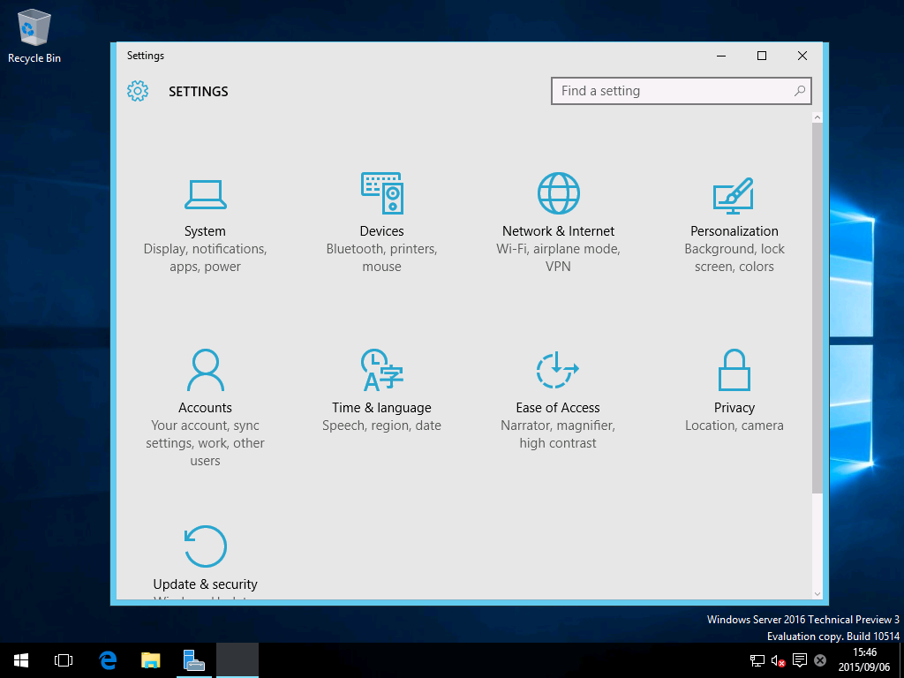Click the Find a setting search box
The width and height of the screenshot is (904, 678).
tap(671, 91)
